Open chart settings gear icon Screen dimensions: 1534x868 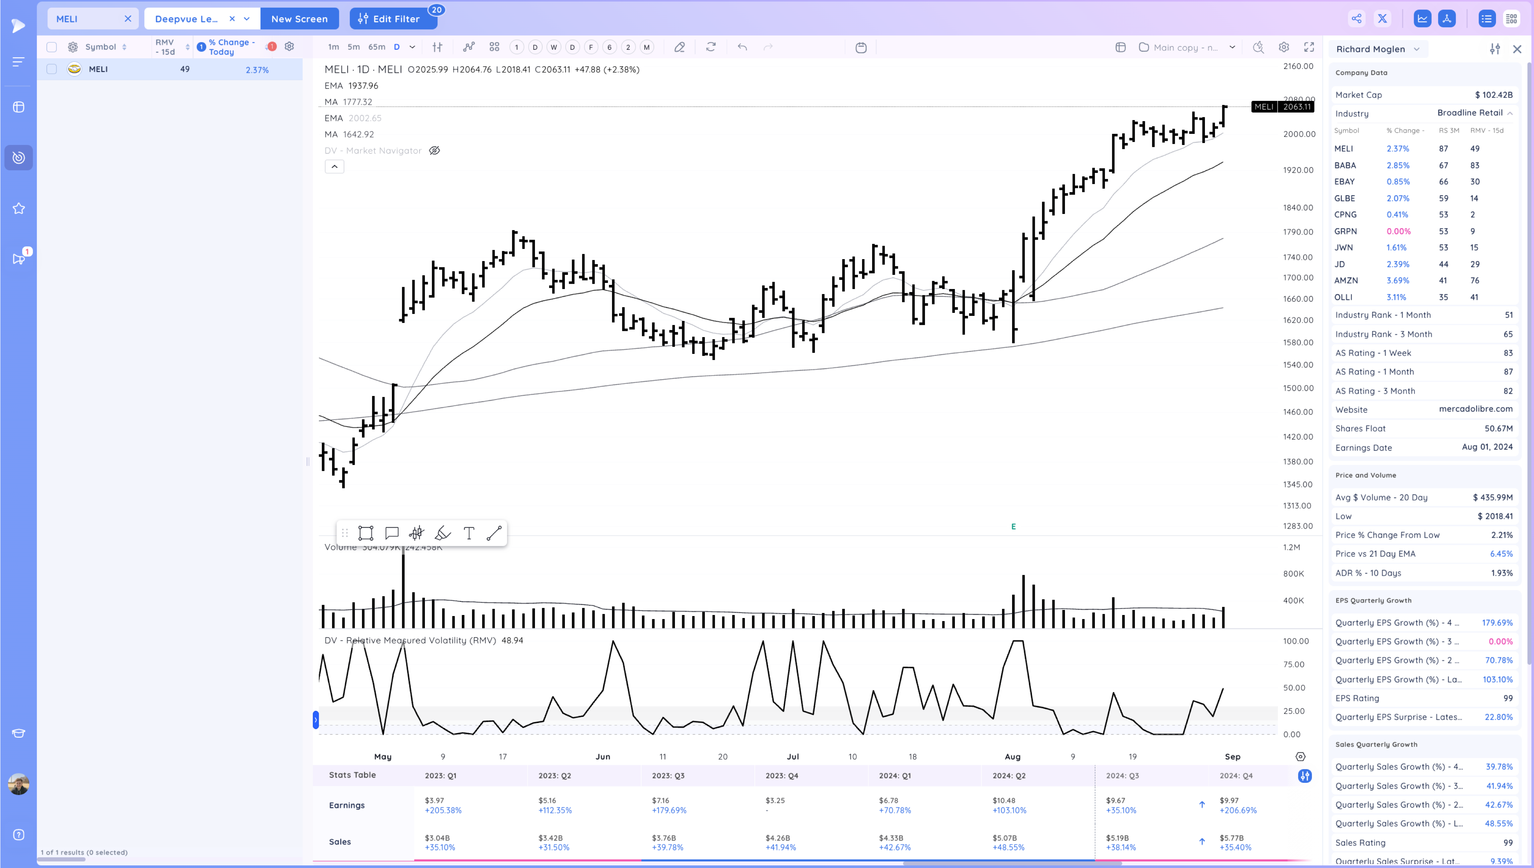[x=1284, y=47]
